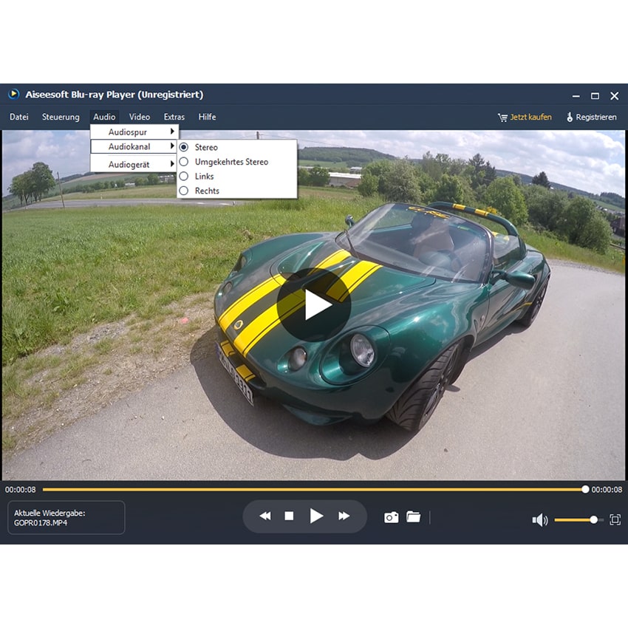The width and height of the screenshot is (628, 628).
Task: Open the Video menu
Action: tap(139, 117)
